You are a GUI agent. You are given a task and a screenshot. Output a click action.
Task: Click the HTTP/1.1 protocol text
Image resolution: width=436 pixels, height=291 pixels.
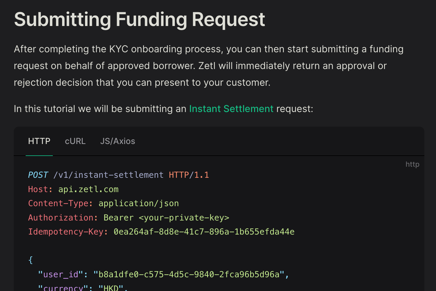tap(189, 175)
